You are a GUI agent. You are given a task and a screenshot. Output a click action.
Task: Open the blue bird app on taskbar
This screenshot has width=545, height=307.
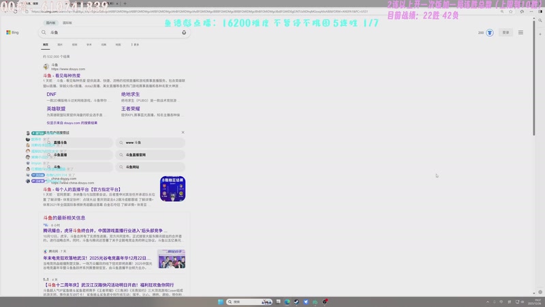tap(306, 302)
